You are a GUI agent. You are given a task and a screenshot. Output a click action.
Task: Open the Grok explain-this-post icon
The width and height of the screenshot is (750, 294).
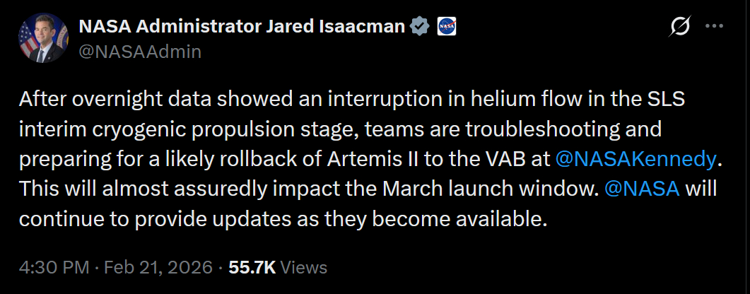coord(680,27)
